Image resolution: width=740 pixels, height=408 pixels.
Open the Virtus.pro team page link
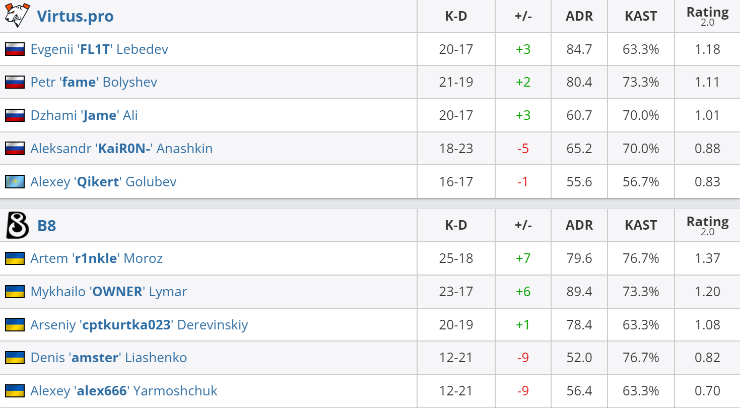76,16
